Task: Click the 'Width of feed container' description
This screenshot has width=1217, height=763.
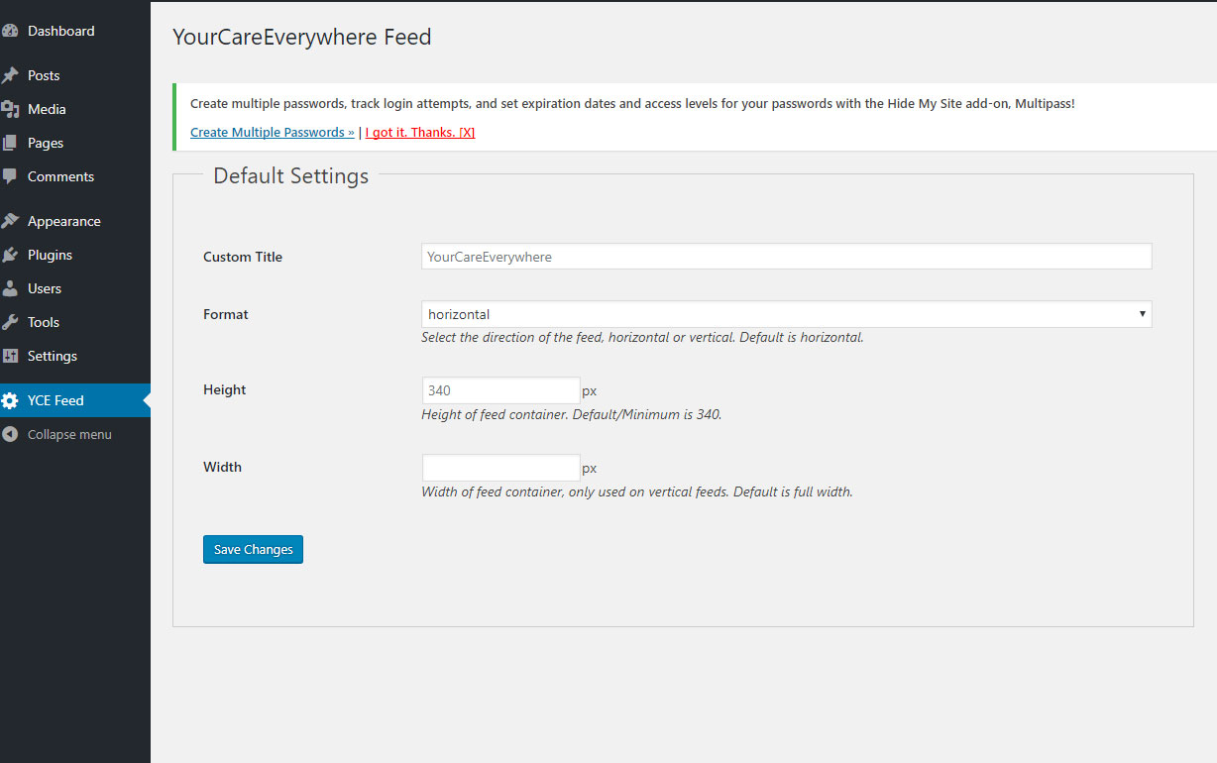Action: 637,491
